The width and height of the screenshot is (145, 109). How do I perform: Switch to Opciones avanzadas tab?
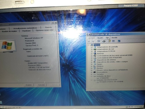click(45, 30)
